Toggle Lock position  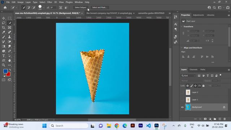[195, 86]
